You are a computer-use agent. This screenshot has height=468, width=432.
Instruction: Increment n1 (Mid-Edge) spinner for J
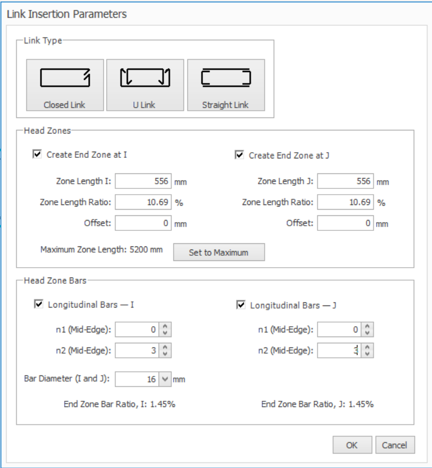click(x=367, y=327)
